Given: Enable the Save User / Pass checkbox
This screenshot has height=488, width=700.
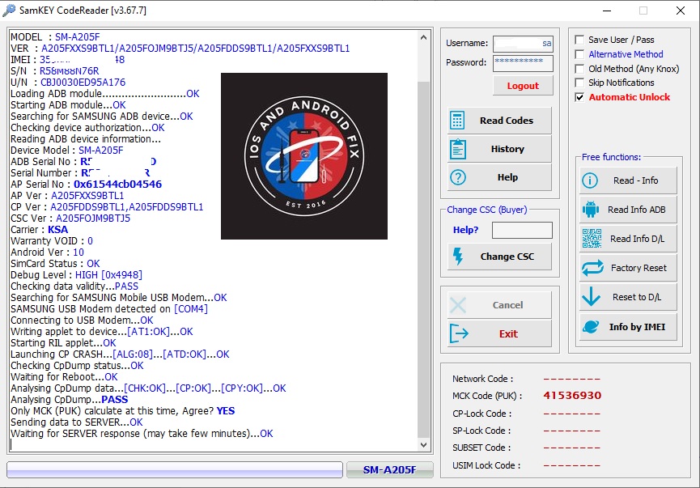Looking at the screenshot, I should [x=579, y=40].
